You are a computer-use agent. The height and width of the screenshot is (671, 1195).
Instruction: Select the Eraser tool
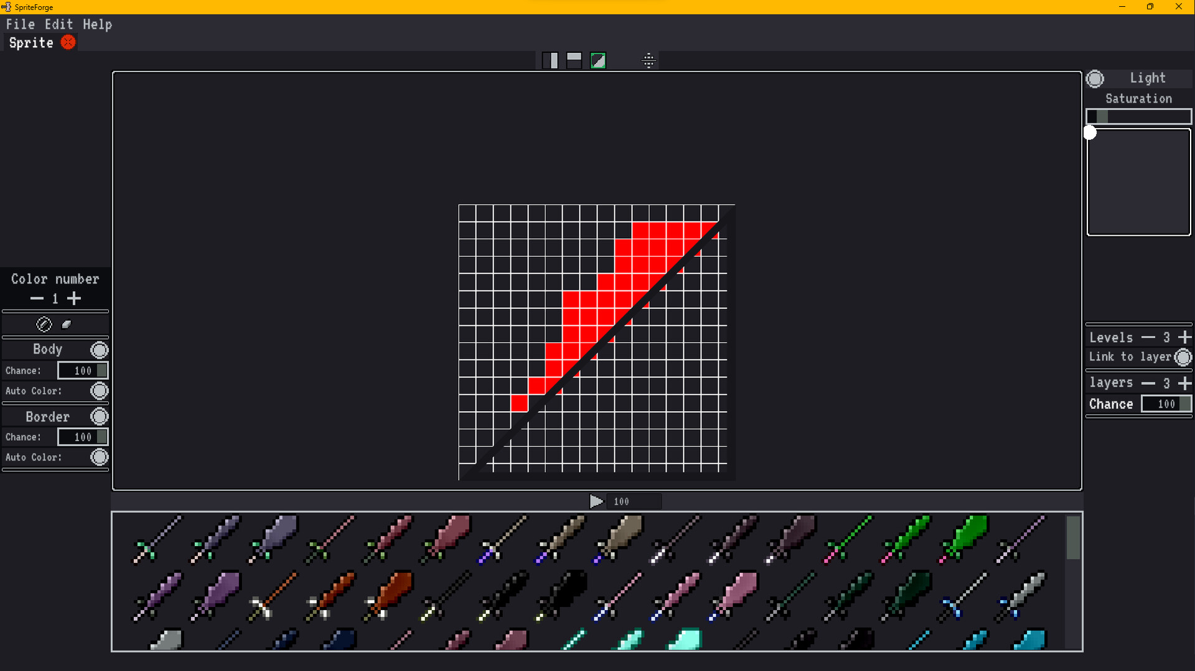(x=67, y=324)
